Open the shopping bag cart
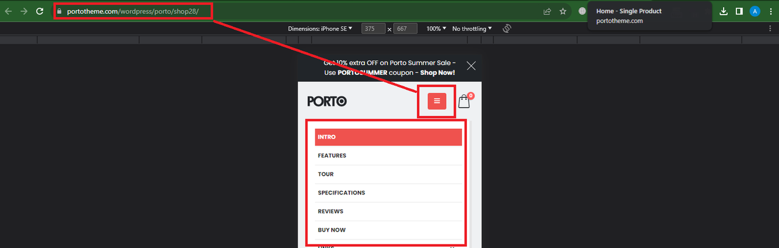This screenshot has height=248, width=779. 466,101
